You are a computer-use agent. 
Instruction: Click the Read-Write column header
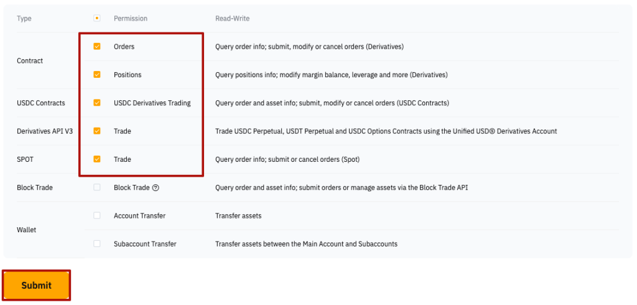click(x=233, y=19)
